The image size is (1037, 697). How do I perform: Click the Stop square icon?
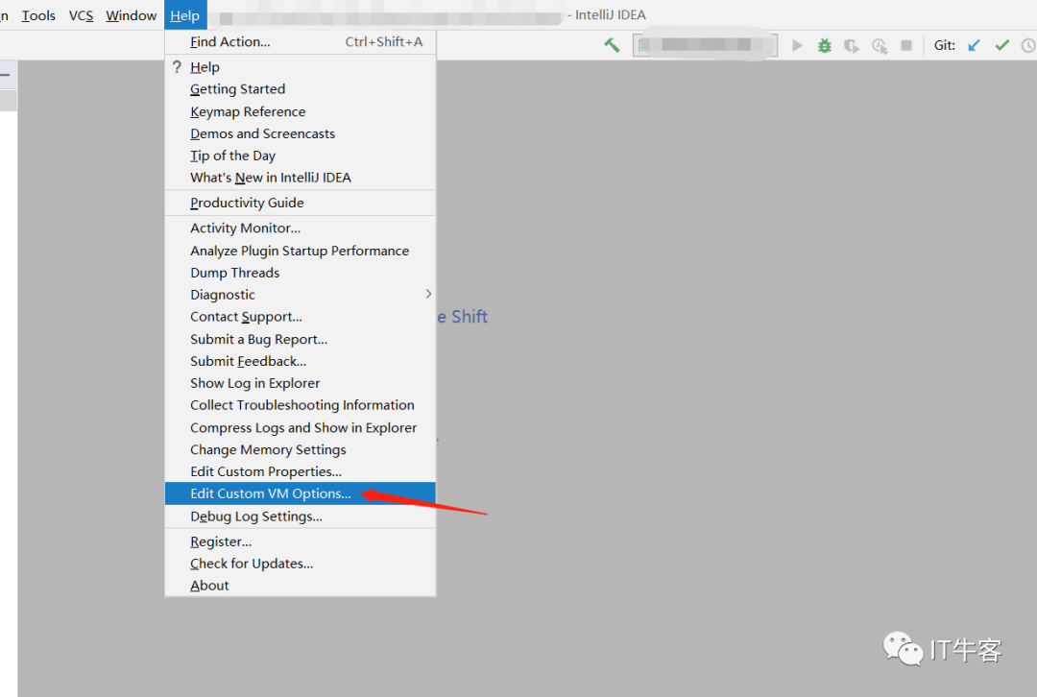[905, 45]
